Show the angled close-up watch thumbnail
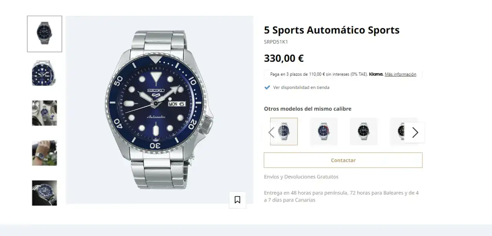Viewport: 492px width, 236px height. pos(44,73)
